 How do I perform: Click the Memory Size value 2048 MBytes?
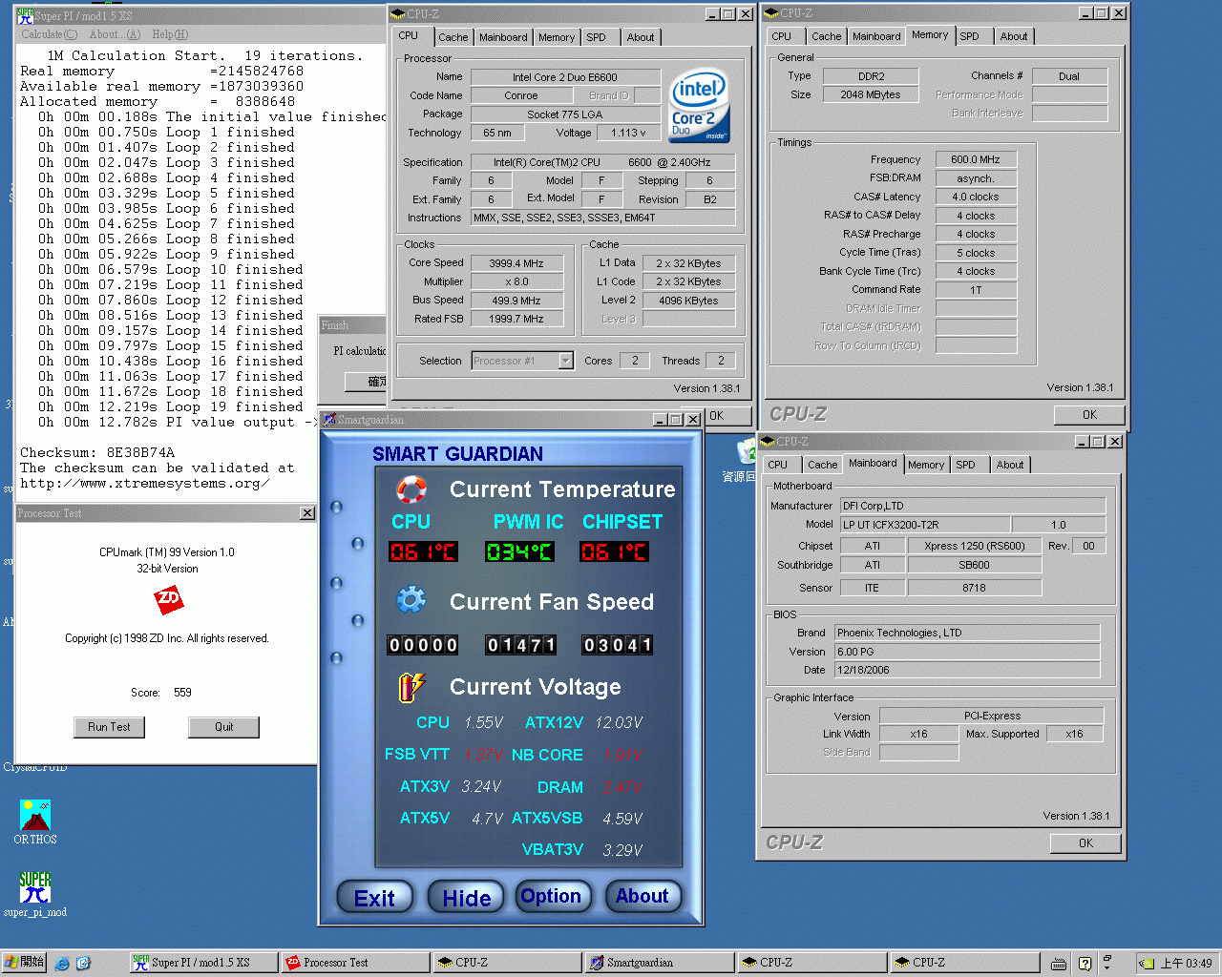871,94
